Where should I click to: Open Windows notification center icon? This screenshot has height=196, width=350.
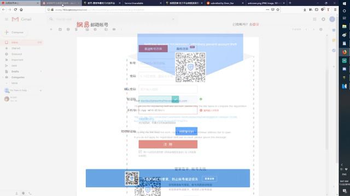coord(345,191)
